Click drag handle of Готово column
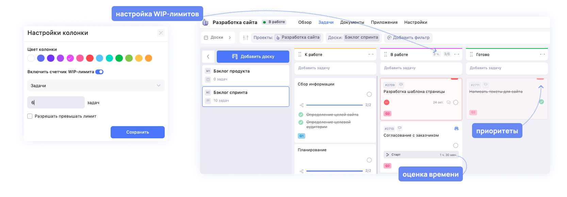 click(x=471, y=55)
